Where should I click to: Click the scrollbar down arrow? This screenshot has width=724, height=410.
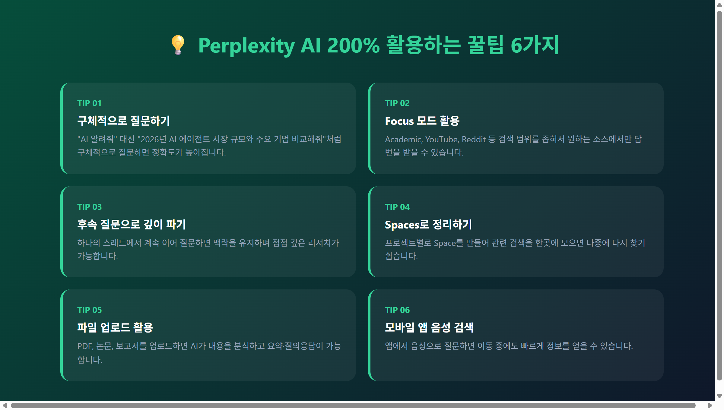(719, 396)
